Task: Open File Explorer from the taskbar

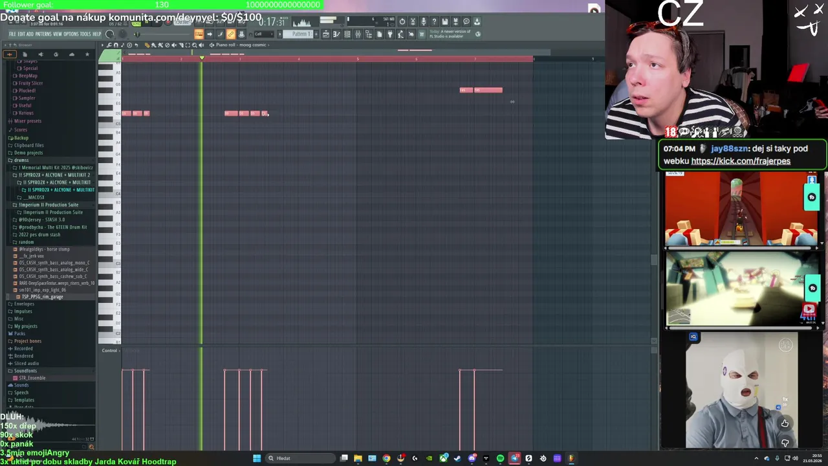Action: pos(358,458)
